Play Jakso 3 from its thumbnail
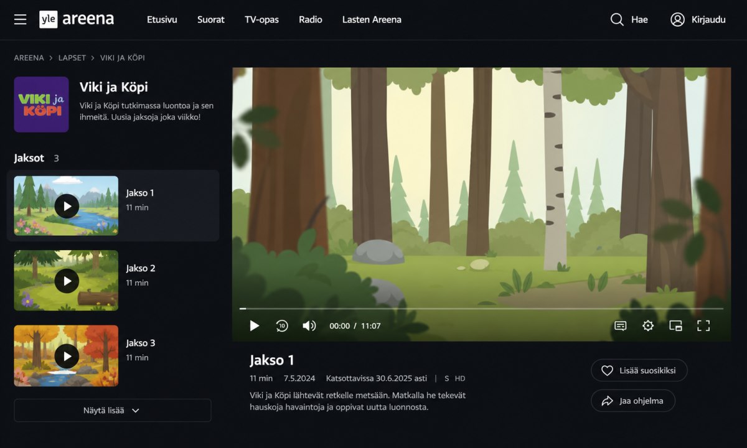Screen dimensions: 747x448 pyautogui.click(x=66, y=356)
